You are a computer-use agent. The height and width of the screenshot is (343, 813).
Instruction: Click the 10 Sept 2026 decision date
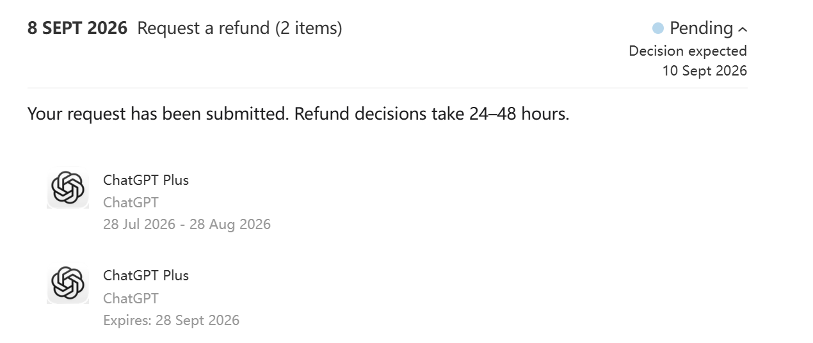click(x=704, y=70)
